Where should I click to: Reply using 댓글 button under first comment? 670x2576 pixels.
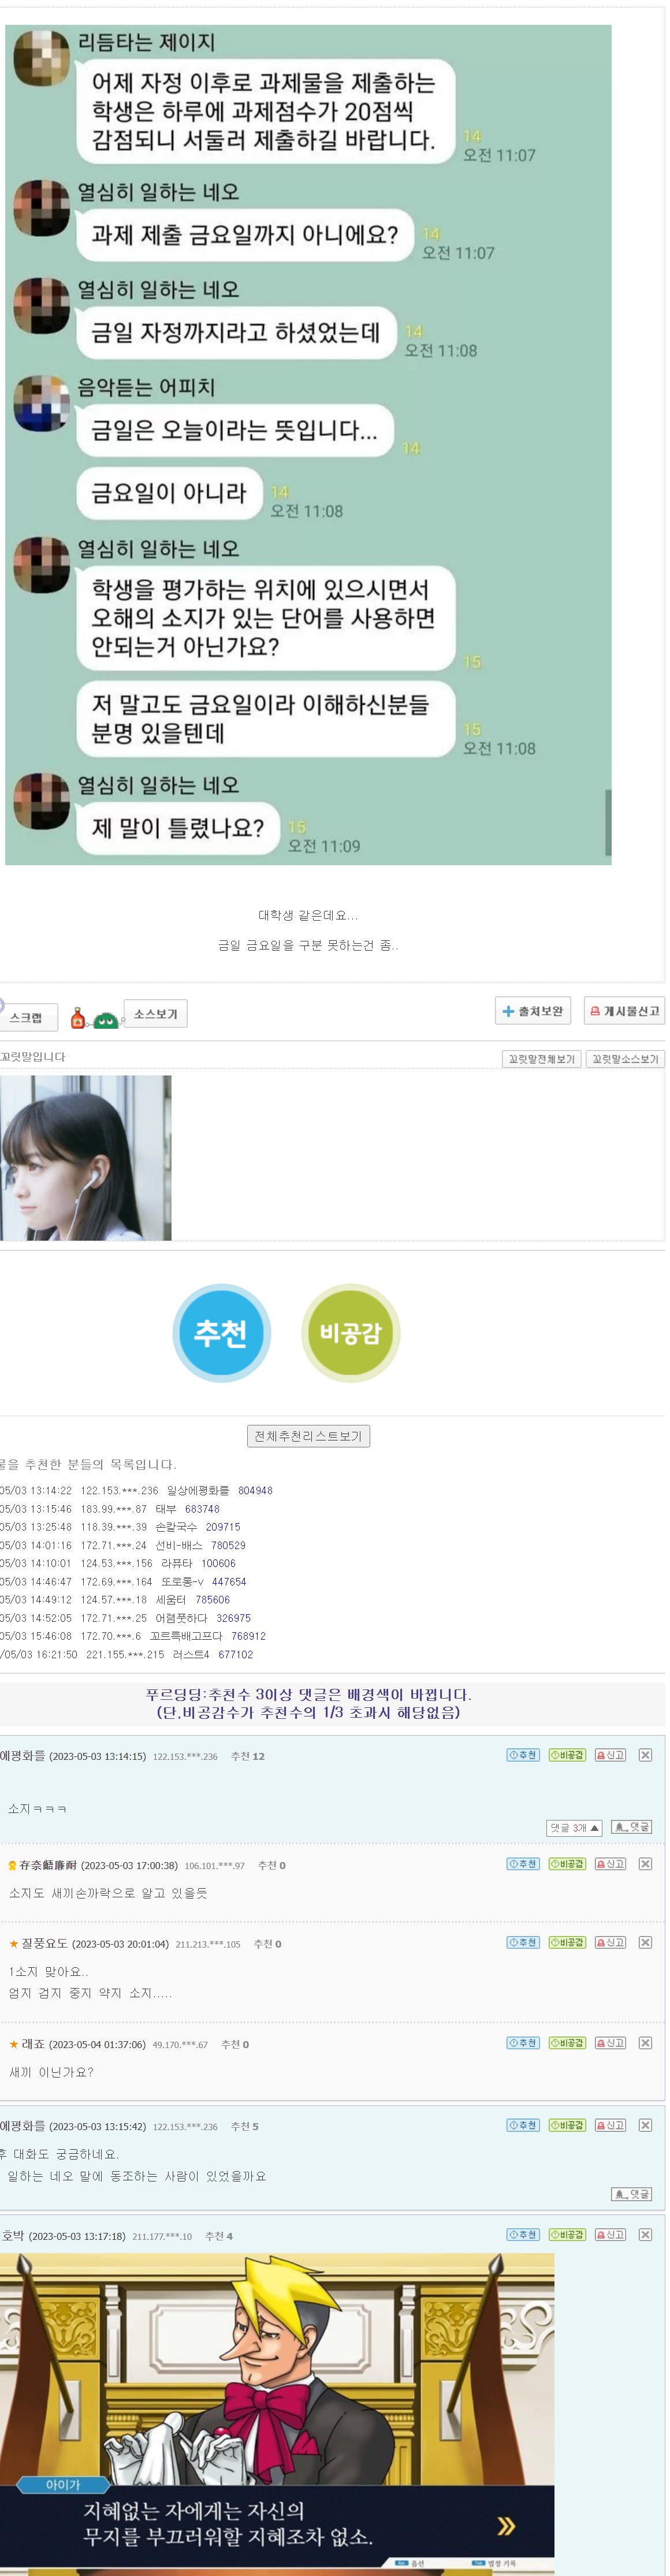(x=631, y=1827)
